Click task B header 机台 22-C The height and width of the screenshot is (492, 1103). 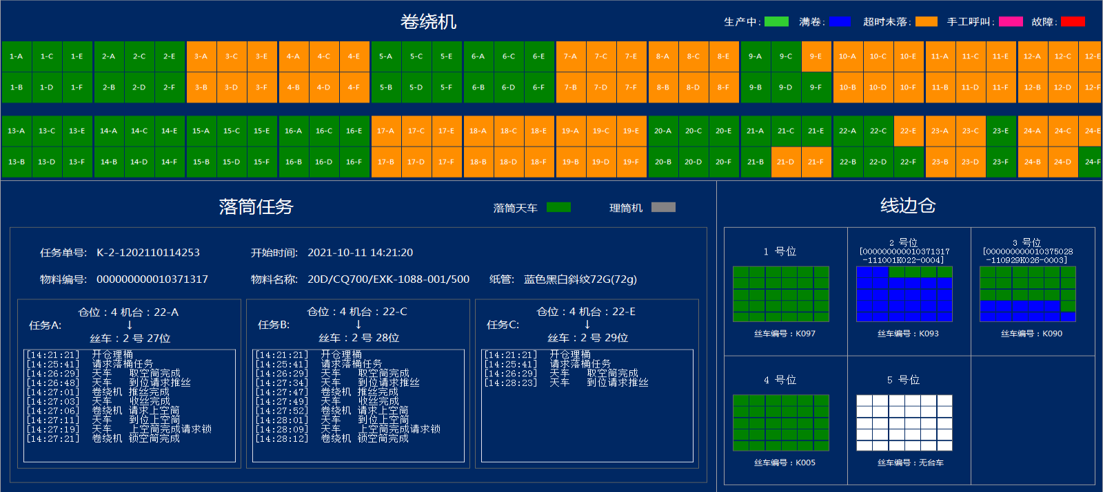click(x=378, y=312)
